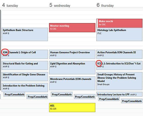Open the Make mochi event
The width and height of the screenshot is (143, 116).
point(119,23)
